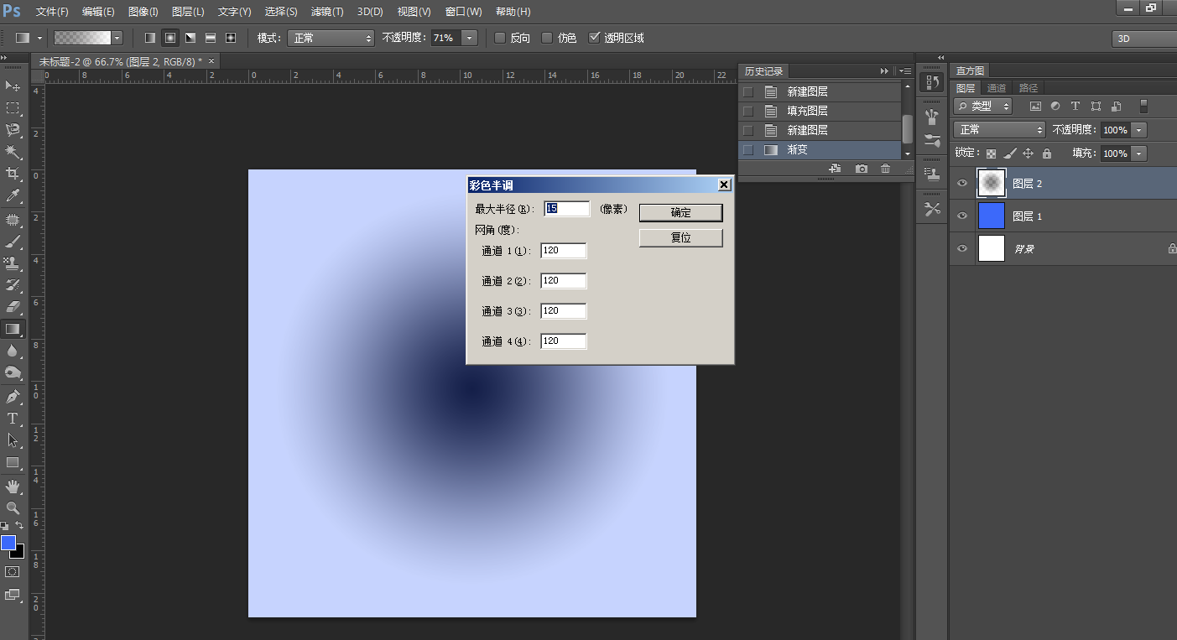Screen dimensions: 1177x640
Task: Open the 文件(F) menu
Action: pos(53,12)
